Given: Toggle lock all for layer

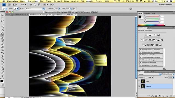Looking at the screenshot, I should pyautogui.click(x=152, y=77).
